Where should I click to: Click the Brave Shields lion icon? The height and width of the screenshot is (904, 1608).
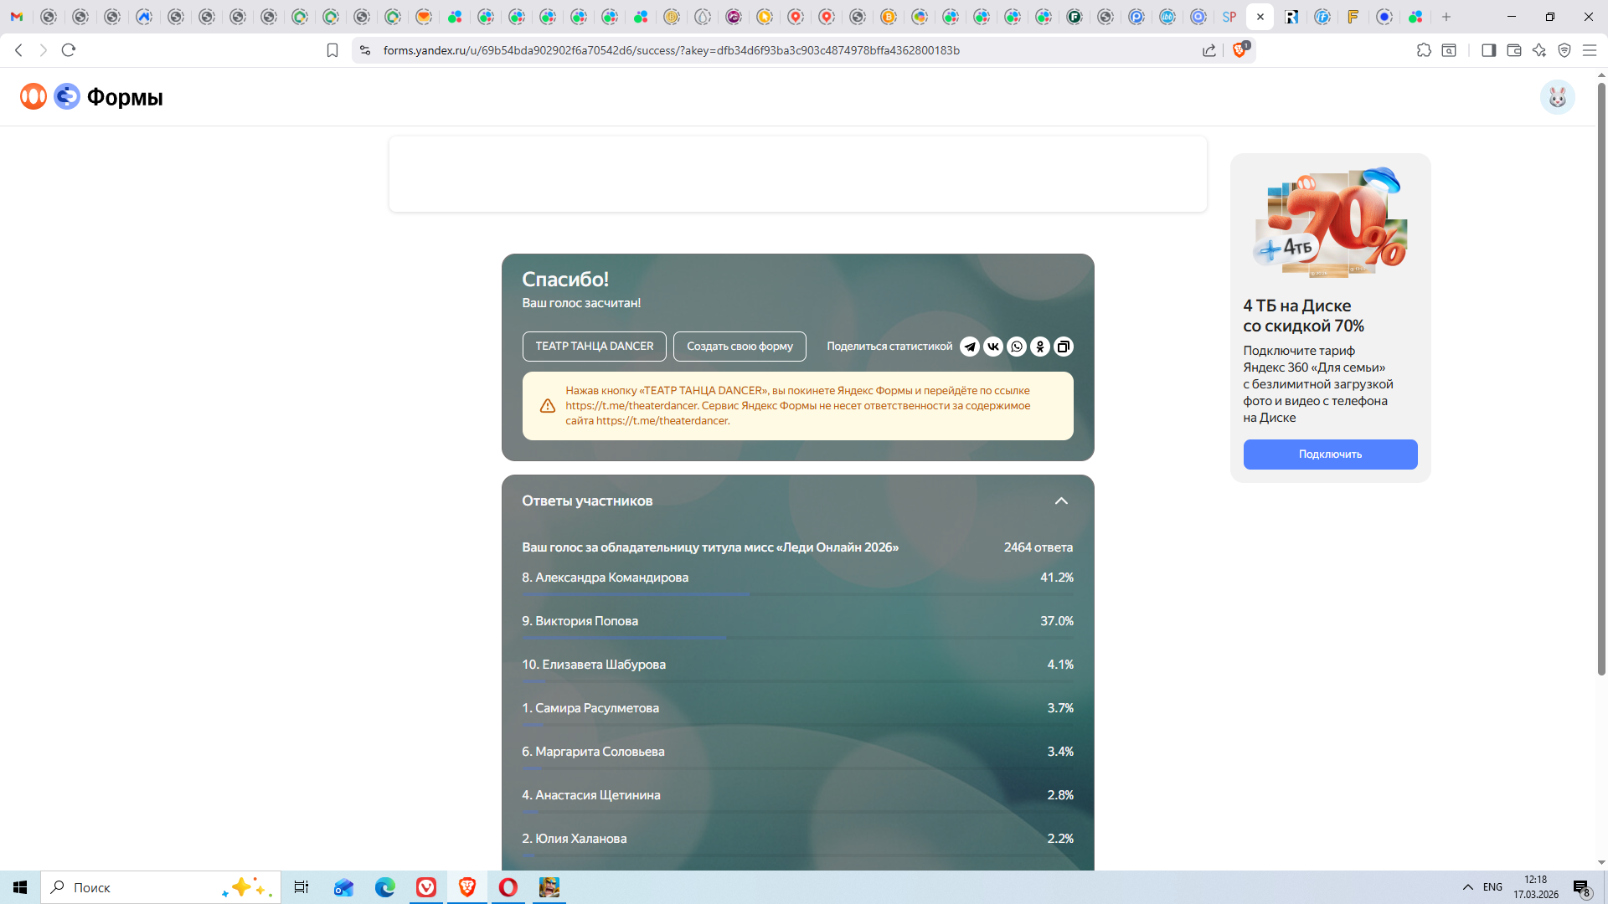click(x=1239, y=50)
